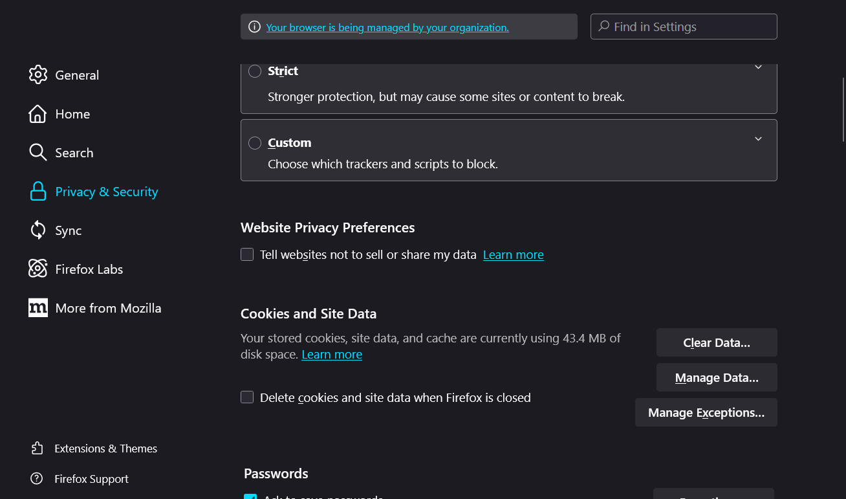Click the Privacy & Security lock icon
This screenshot has width=846, height=499.
(38, 192)
